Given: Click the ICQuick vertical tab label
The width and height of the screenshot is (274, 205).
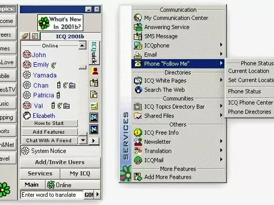Looking at the screenshot, I should pyautogui.click(x=94, y=53).
